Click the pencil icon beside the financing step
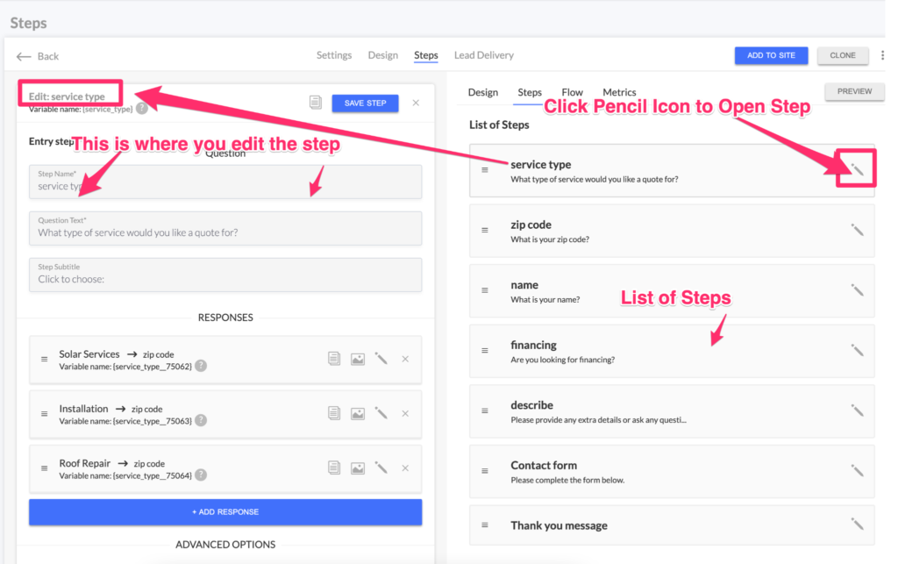The width and height of the screenshot is (898, 564). click(858, 350)
